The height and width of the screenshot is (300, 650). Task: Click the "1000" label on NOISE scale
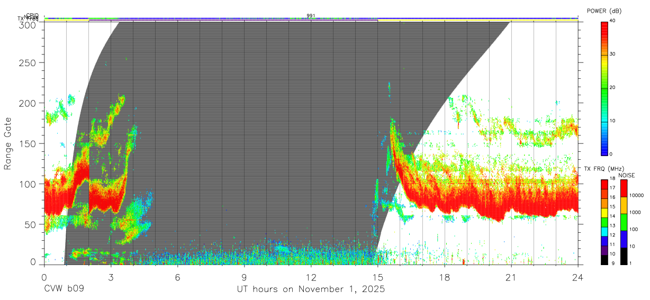pos(635,212)
